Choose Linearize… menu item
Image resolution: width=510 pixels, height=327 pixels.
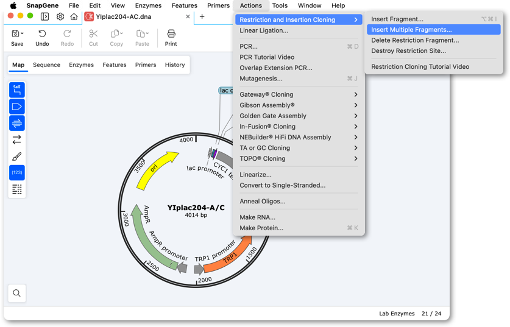coord(299,175)
